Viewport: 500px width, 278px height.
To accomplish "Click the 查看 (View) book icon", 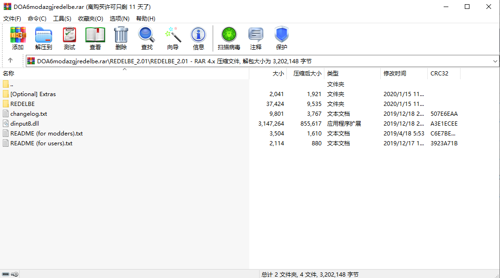I will tap(95, 35).
